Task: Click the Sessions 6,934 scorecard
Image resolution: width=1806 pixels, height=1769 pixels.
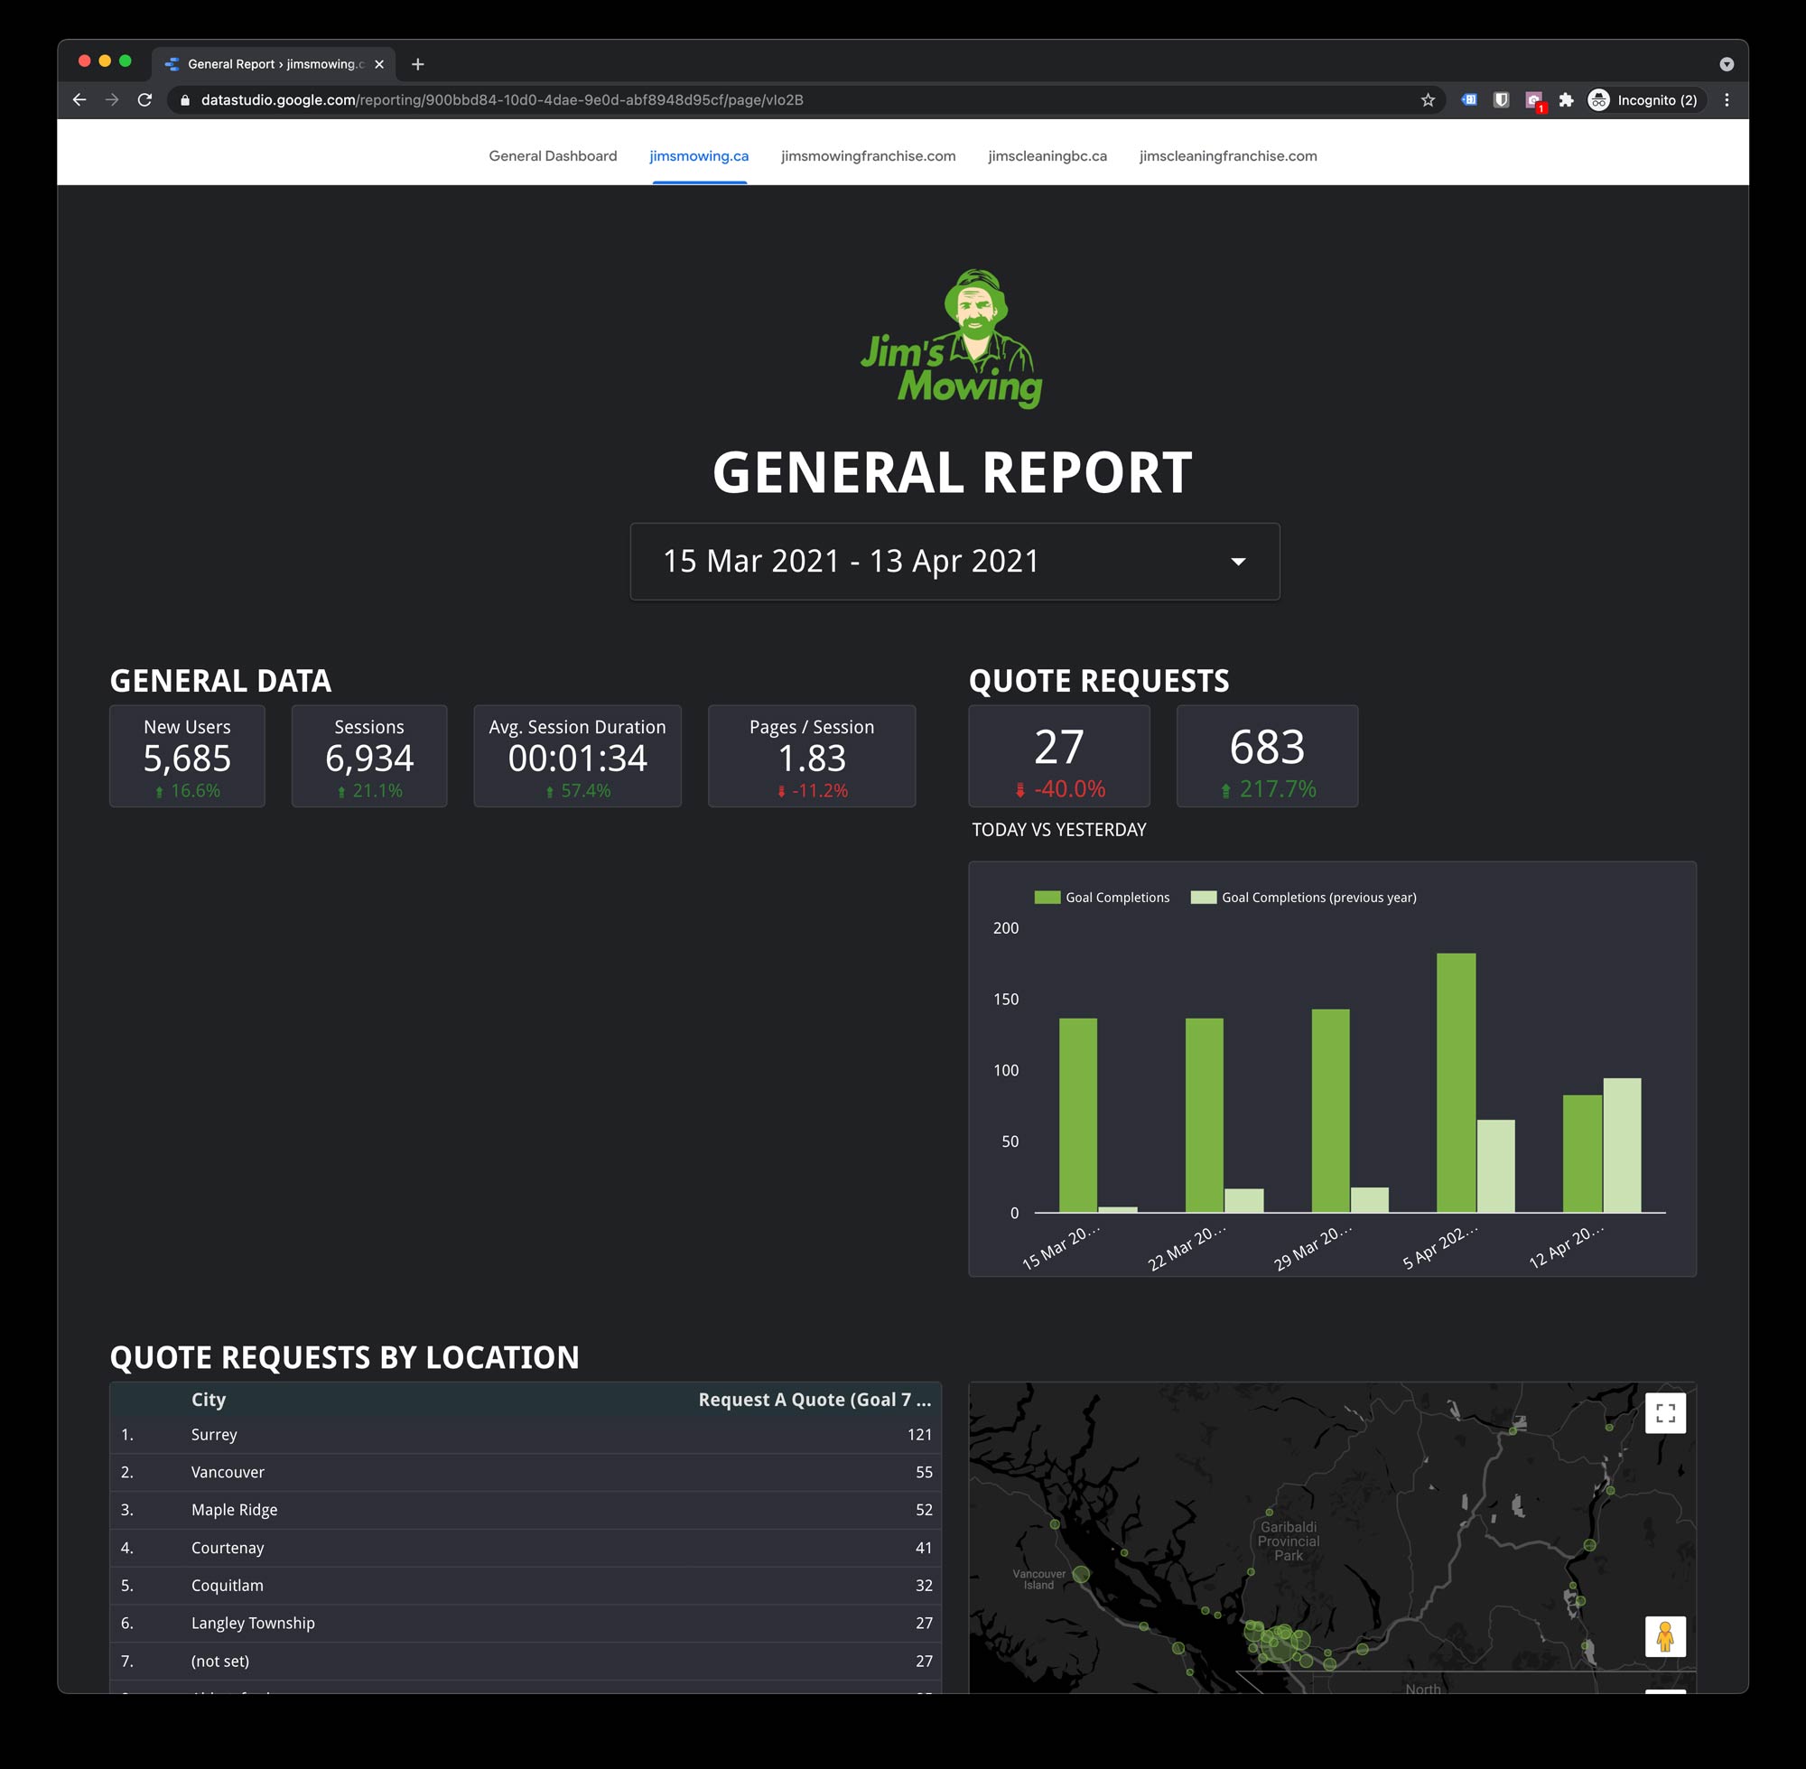Action: click(x=368, y=757)
